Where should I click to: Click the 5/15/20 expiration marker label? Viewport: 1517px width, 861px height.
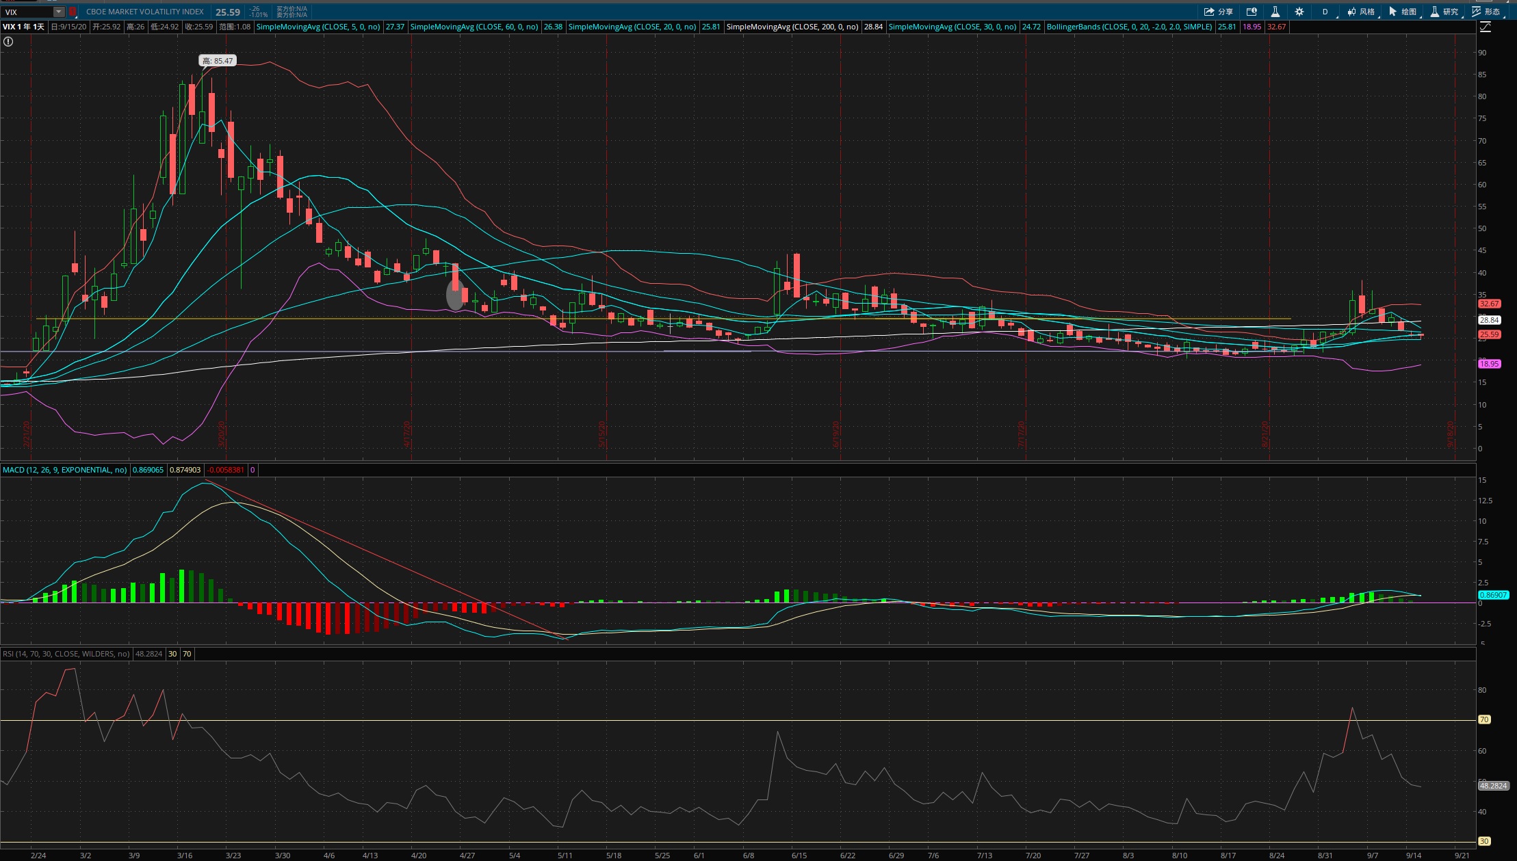(602, 435)
